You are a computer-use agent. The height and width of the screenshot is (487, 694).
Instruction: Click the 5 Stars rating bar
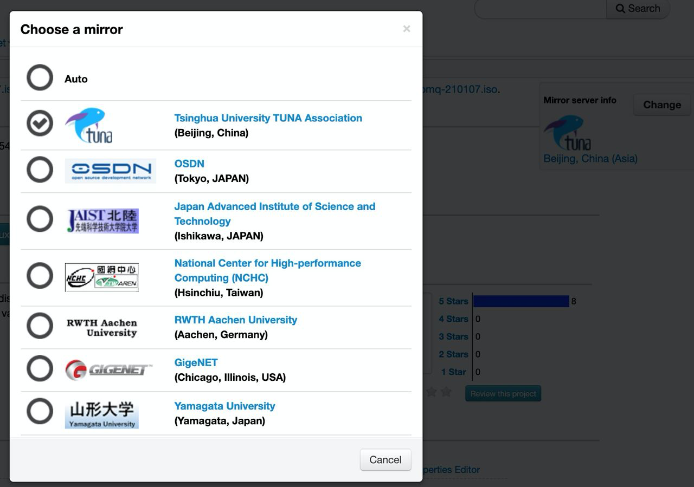pyautogui.click(x=520, y=301)
